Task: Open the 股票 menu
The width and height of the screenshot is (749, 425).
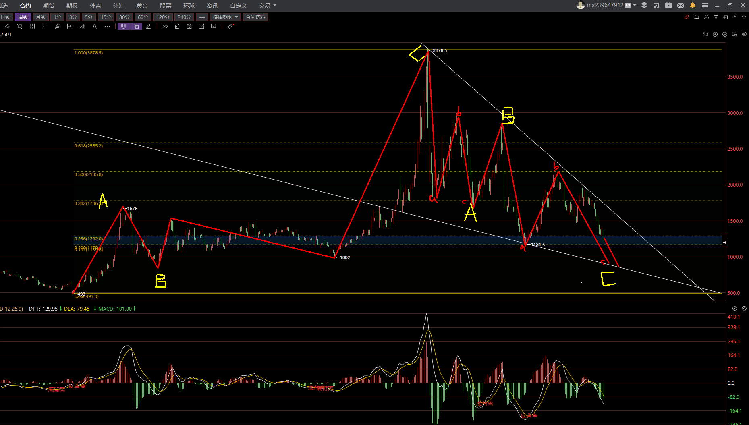Action: coord(166,6)
